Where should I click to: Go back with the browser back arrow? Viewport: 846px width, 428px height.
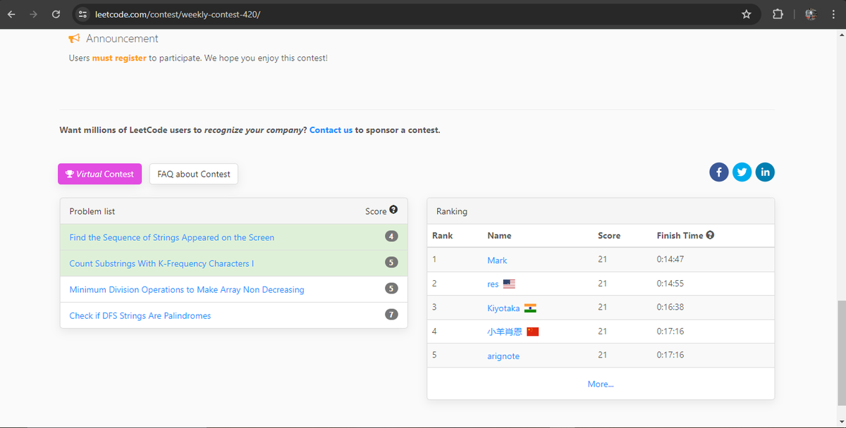[12, 14]
